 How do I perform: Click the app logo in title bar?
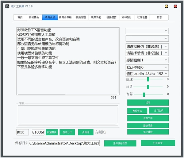[x=7, y=6]
